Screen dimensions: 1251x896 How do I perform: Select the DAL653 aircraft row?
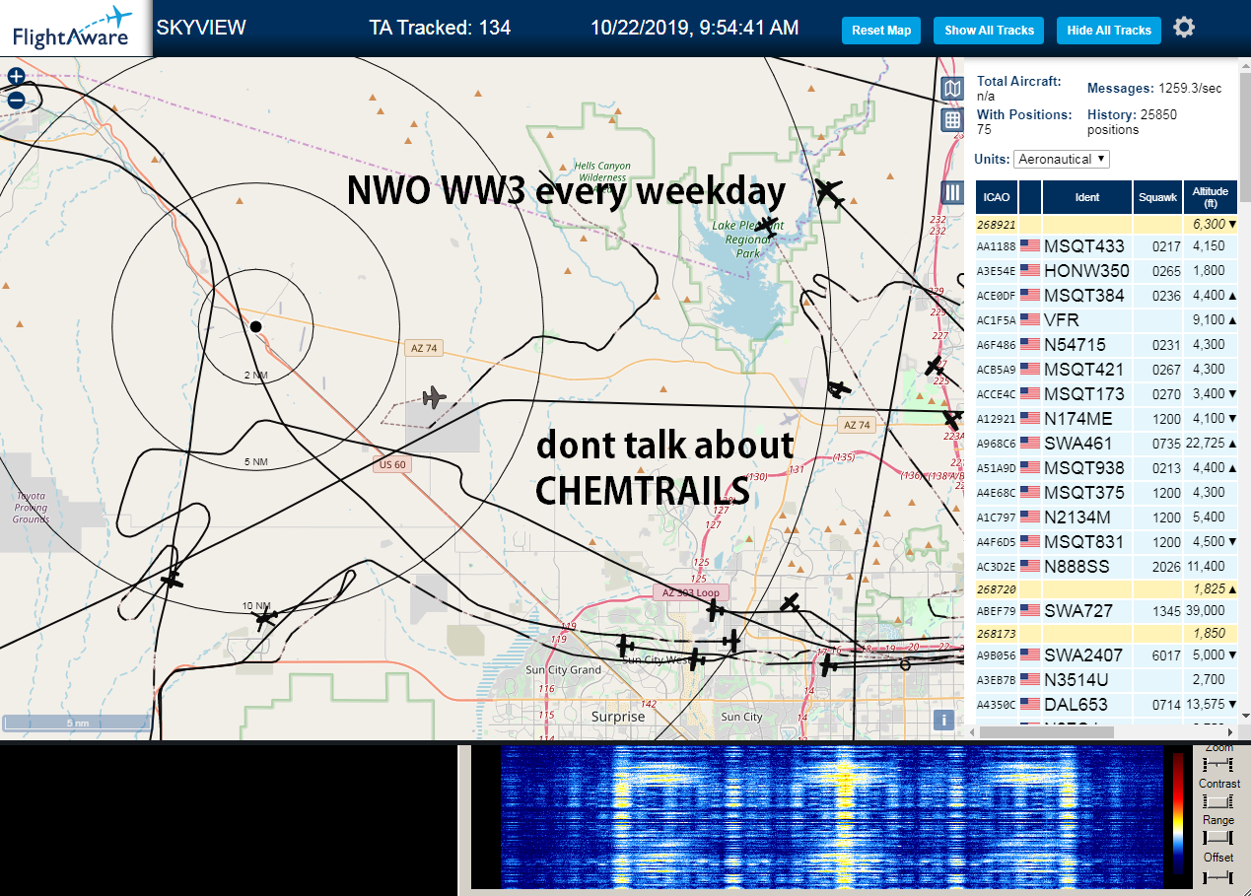1106,705
